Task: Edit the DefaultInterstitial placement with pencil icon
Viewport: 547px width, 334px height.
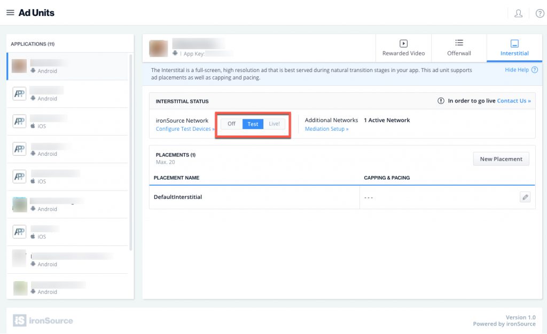Action: click(x=525, y=197)
